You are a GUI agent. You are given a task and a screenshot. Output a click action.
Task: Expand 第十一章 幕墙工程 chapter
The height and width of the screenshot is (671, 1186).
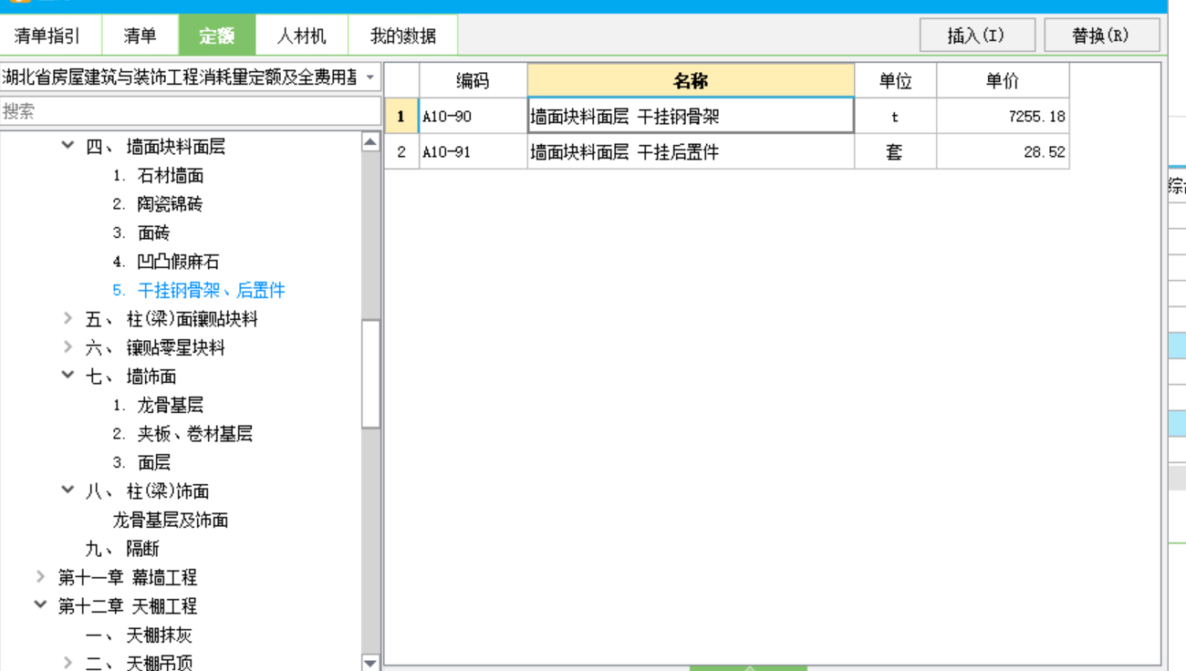coord(40,577)
